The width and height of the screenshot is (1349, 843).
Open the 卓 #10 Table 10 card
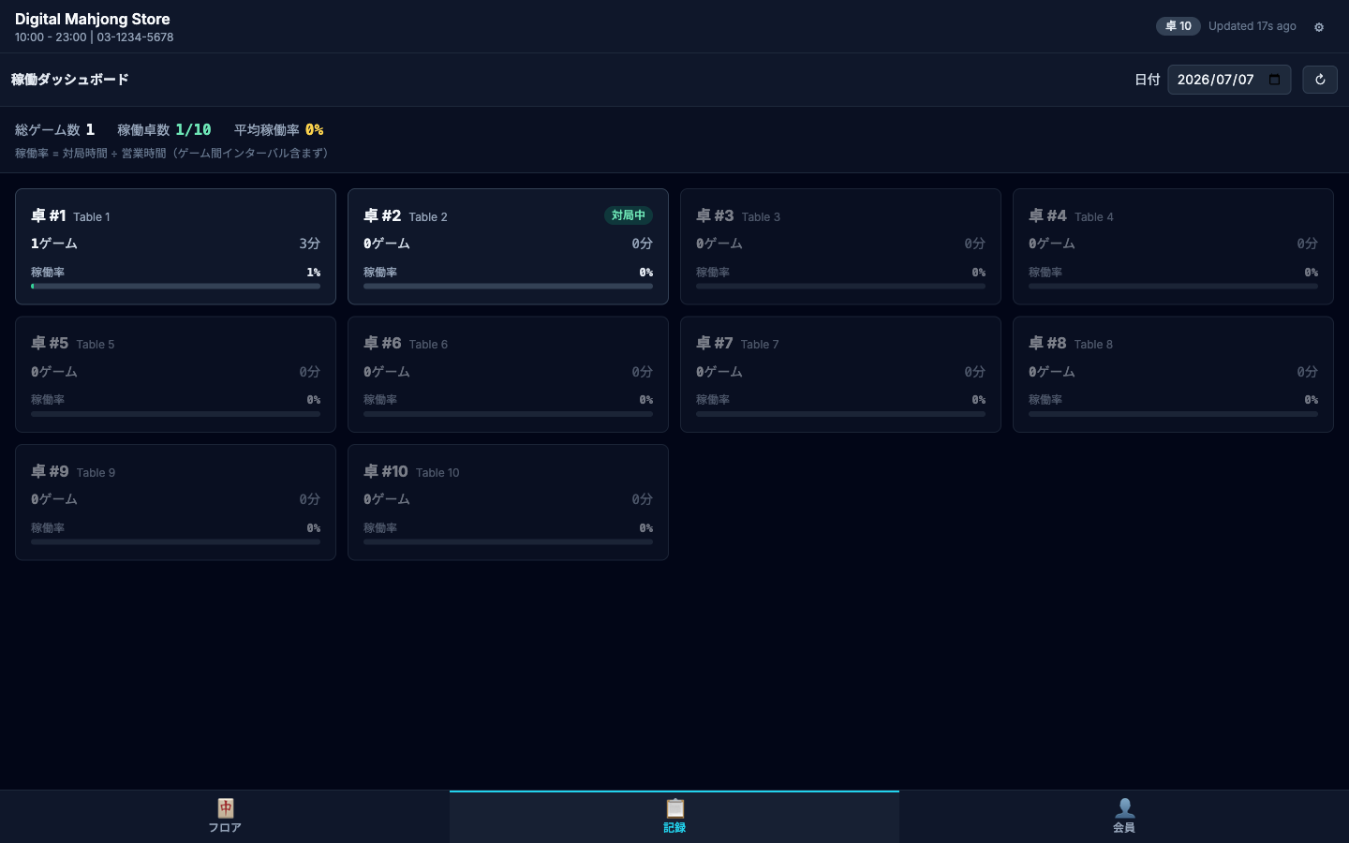(508, 502)
